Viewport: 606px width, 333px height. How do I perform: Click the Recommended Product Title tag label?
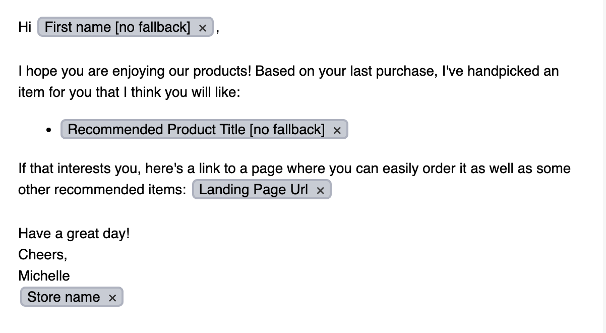(x=196, y=130)
